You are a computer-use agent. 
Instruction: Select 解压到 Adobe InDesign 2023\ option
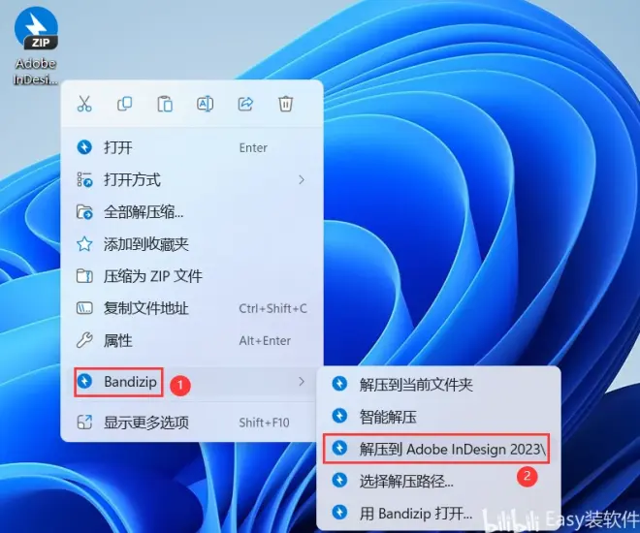pos(452,449)
